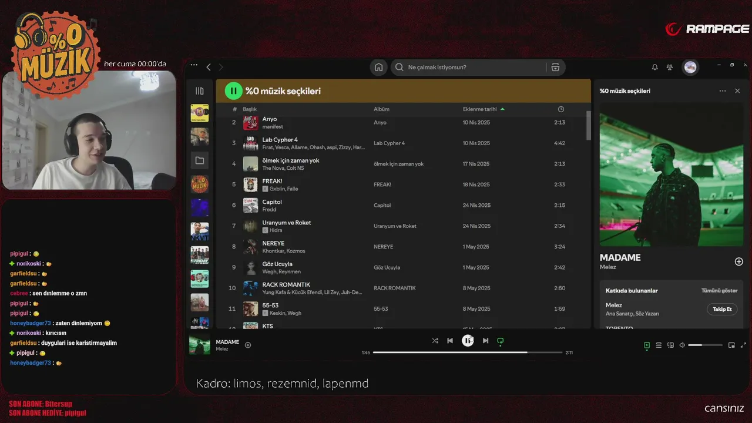Sort by the duration clock icon

(x=561, y=109)
